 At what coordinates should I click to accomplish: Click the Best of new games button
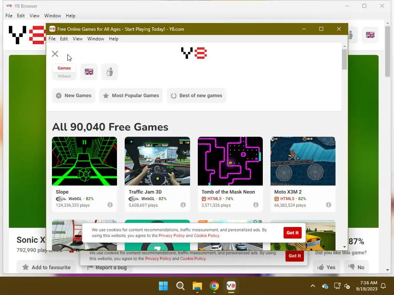[x=197, y=96]
